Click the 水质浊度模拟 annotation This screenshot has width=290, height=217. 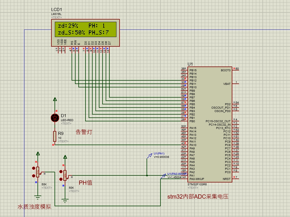[34, 207]
